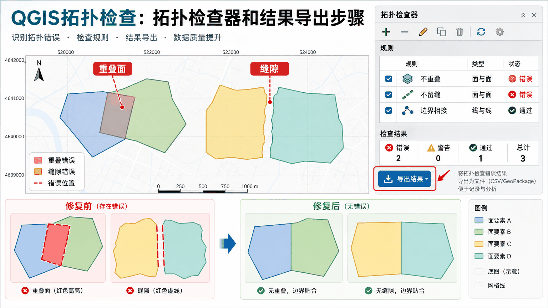Click check icon beside 无重叠，边界贴合
The height and width of the screenshot is (308, 548).
261,291
